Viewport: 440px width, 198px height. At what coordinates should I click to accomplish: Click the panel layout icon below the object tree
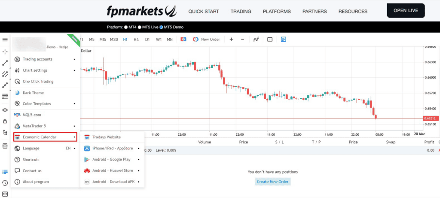[5, 146]
